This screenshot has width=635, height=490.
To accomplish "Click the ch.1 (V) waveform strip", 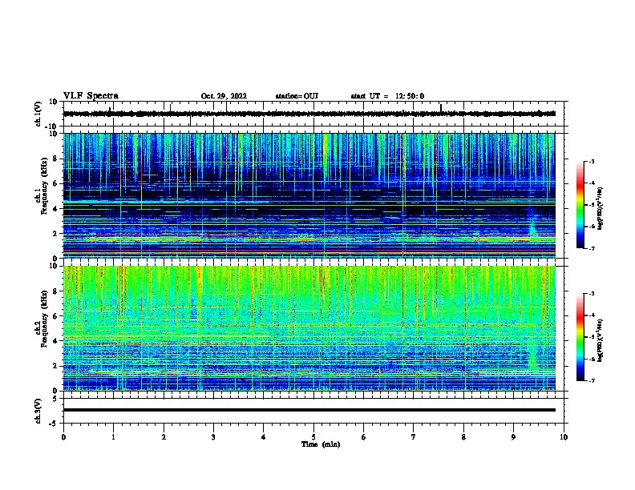I will (x=309, y=114).
